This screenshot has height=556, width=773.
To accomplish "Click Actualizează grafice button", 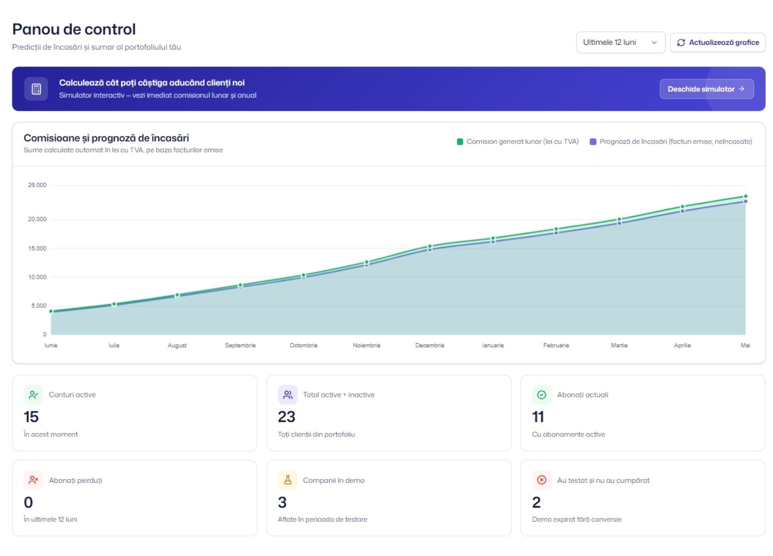I will [x=717, y=43].
